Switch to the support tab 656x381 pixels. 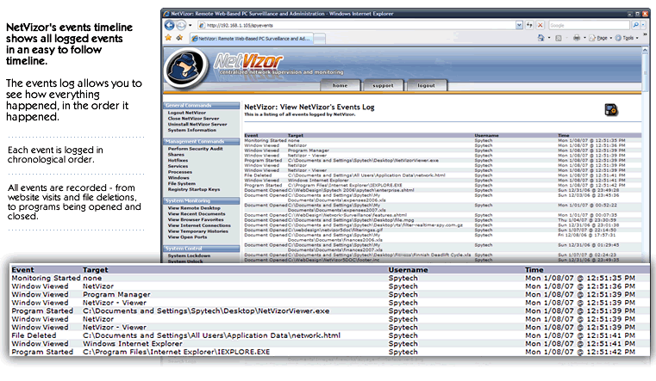coord(381,86)
